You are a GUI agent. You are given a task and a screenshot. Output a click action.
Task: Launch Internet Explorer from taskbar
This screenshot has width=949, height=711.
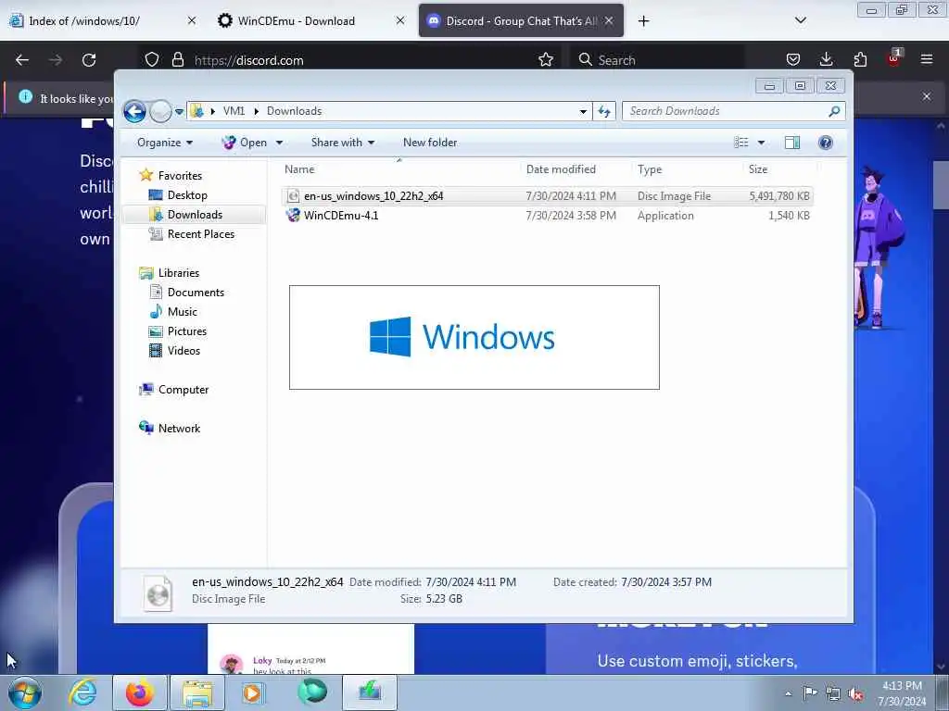click(82, 692)
